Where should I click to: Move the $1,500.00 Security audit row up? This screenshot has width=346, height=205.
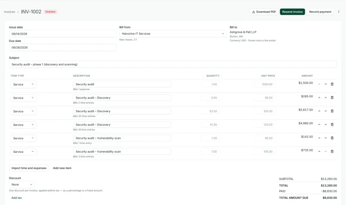click(319, 84)
